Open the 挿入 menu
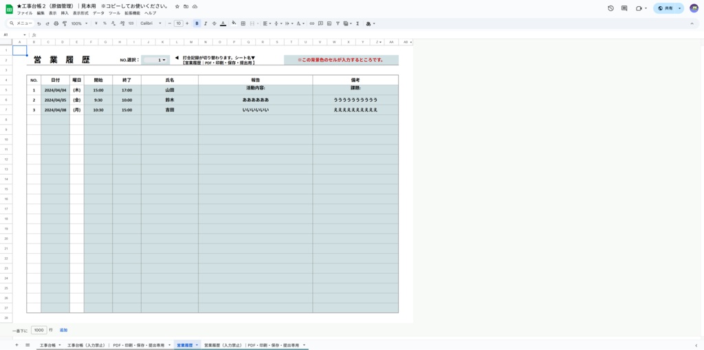The width and height of the screenshot is (704, 350). coord(65,14)
